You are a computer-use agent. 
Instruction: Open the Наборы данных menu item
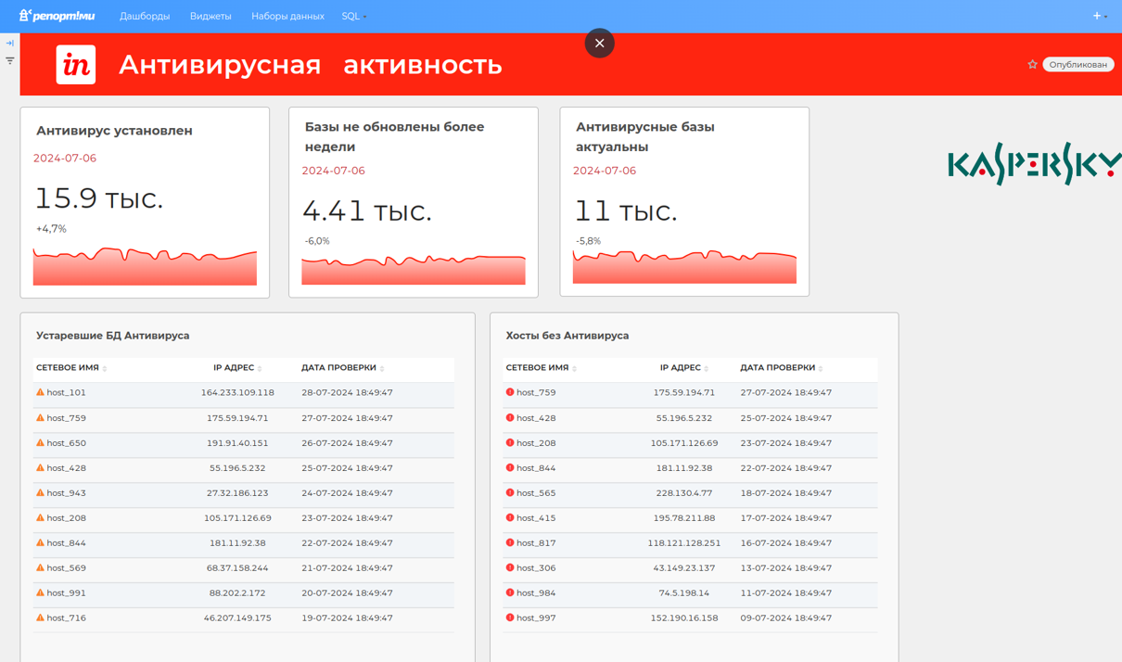[287, 16]
